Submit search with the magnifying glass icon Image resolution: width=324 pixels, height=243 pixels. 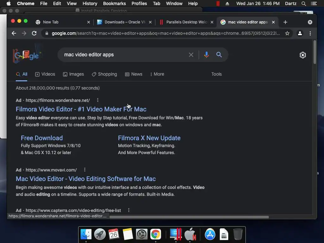pos(219,55)
